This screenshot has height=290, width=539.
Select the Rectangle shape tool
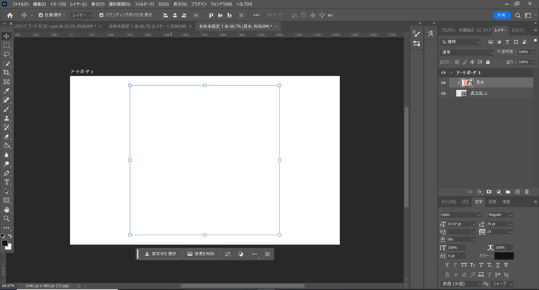click(x=6, y=200)
